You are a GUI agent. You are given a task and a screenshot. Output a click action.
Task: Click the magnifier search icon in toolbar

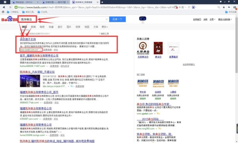click(219, 7)
